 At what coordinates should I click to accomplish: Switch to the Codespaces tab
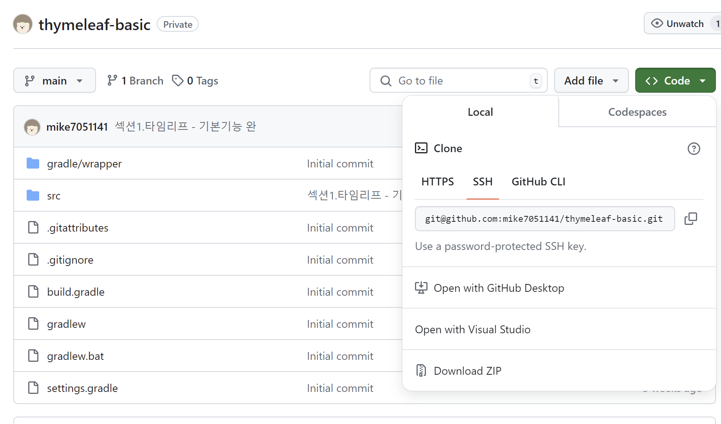tap(637, 112)
